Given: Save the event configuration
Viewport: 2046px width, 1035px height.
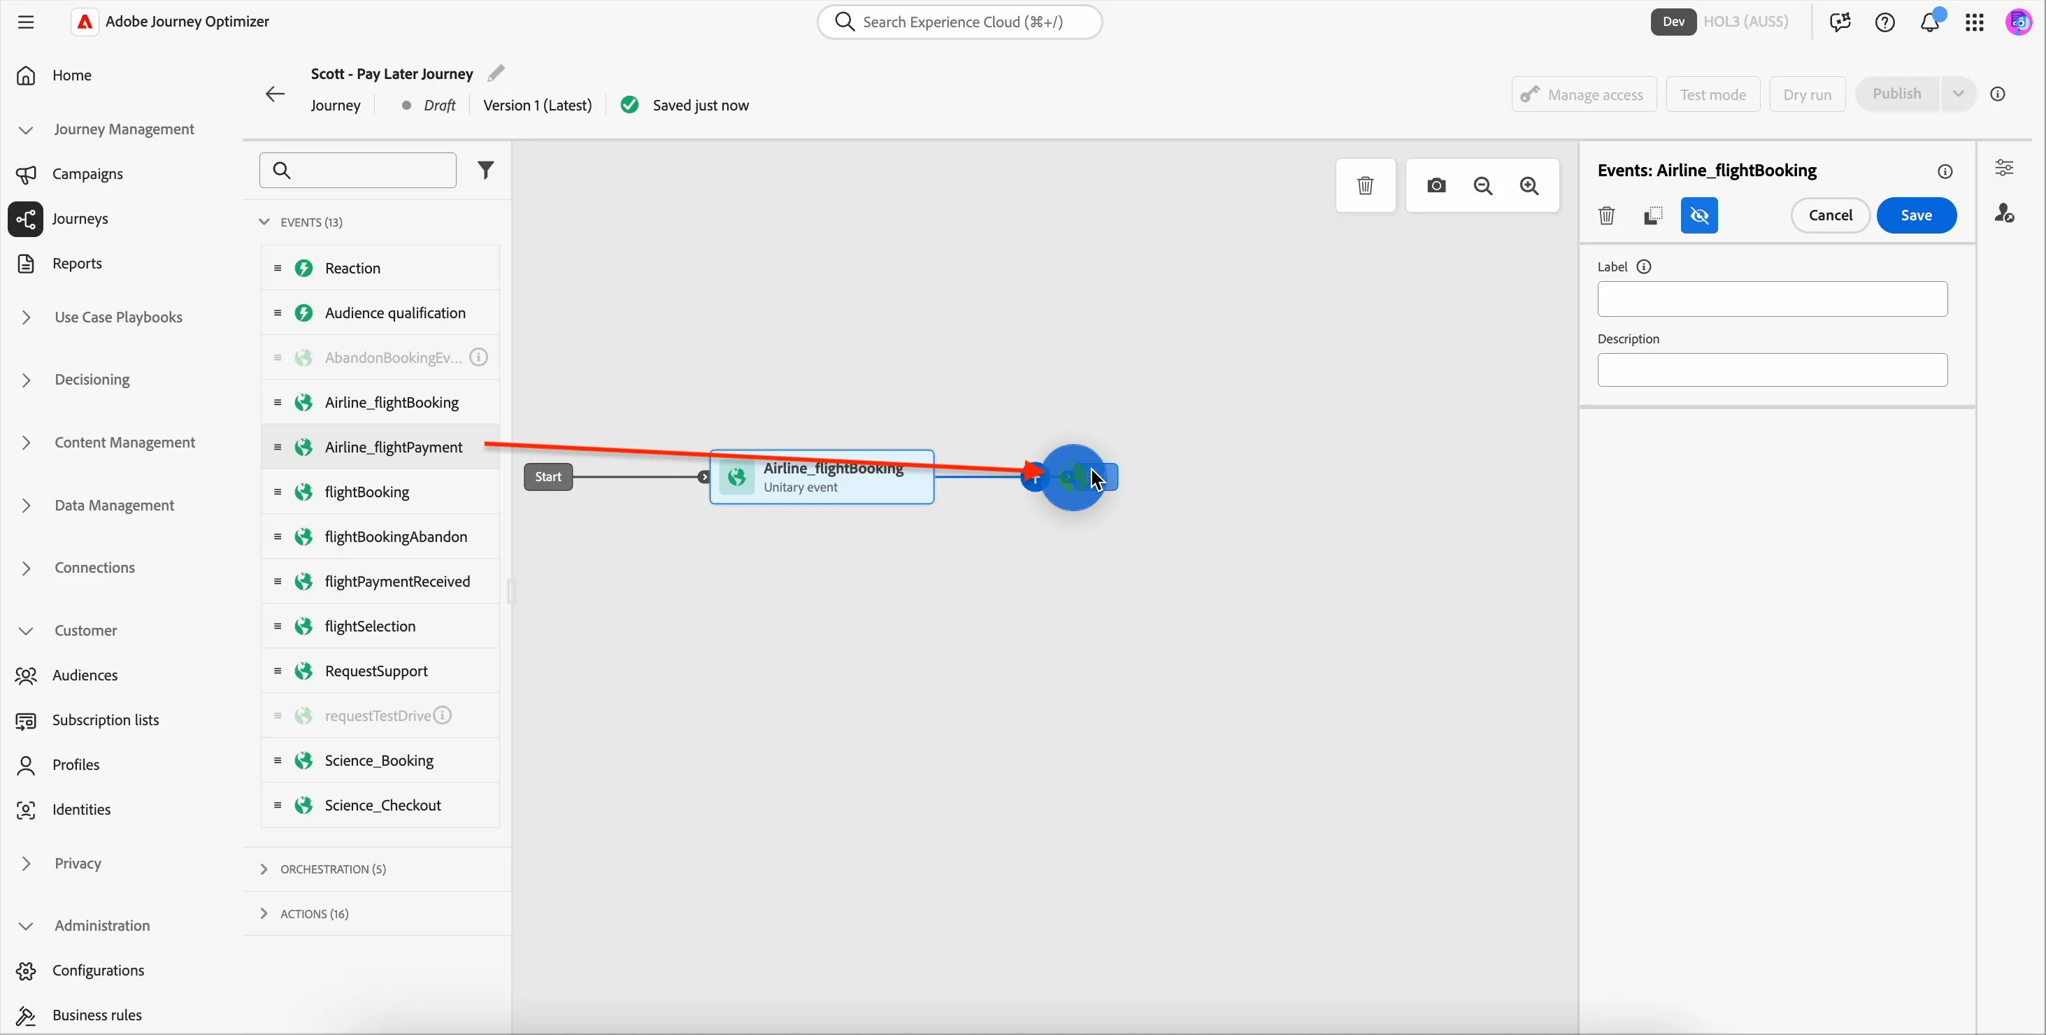Looking at the screenshot, I should click(1916, 215).
